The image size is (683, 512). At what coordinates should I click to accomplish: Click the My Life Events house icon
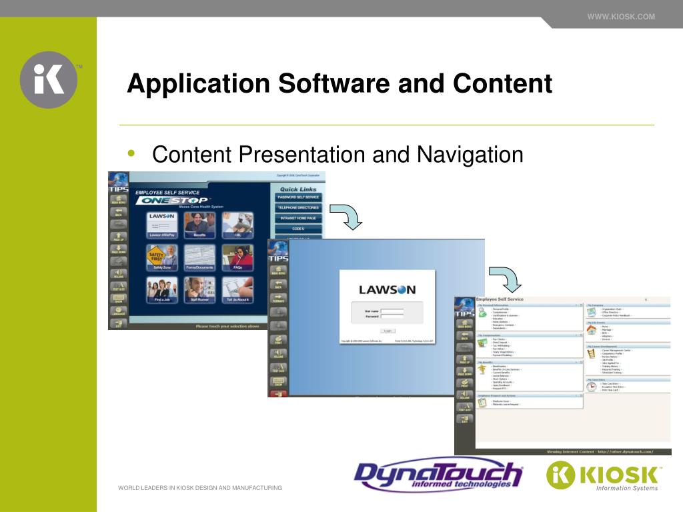click(x=592, y=331)
